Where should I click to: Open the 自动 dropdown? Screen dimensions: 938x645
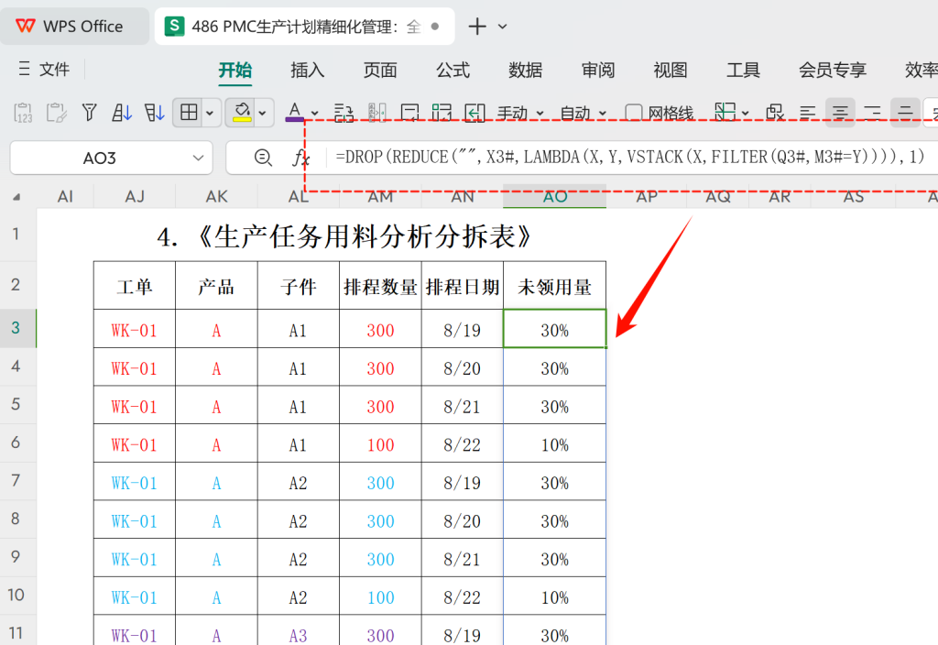pos(584,113)
